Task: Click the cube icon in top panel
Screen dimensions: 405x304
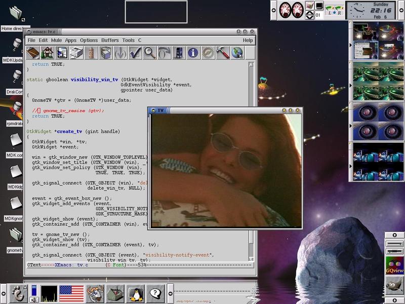Action: 310,5
